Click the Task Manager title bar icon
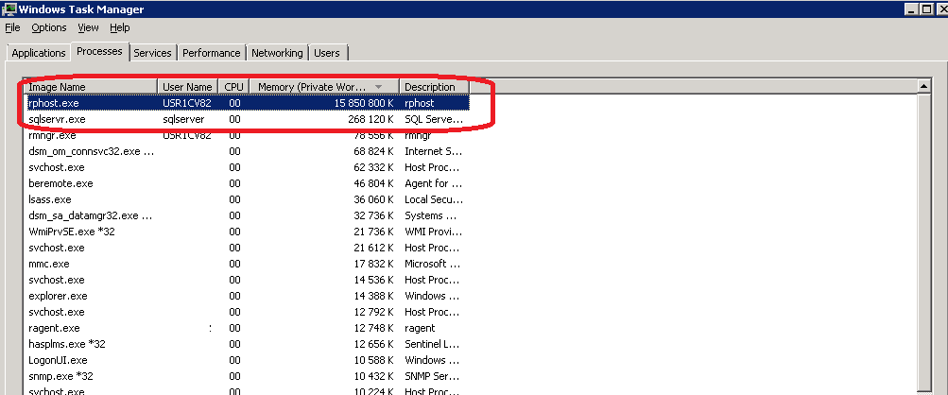The image size is (948, 395). [9, 9]
